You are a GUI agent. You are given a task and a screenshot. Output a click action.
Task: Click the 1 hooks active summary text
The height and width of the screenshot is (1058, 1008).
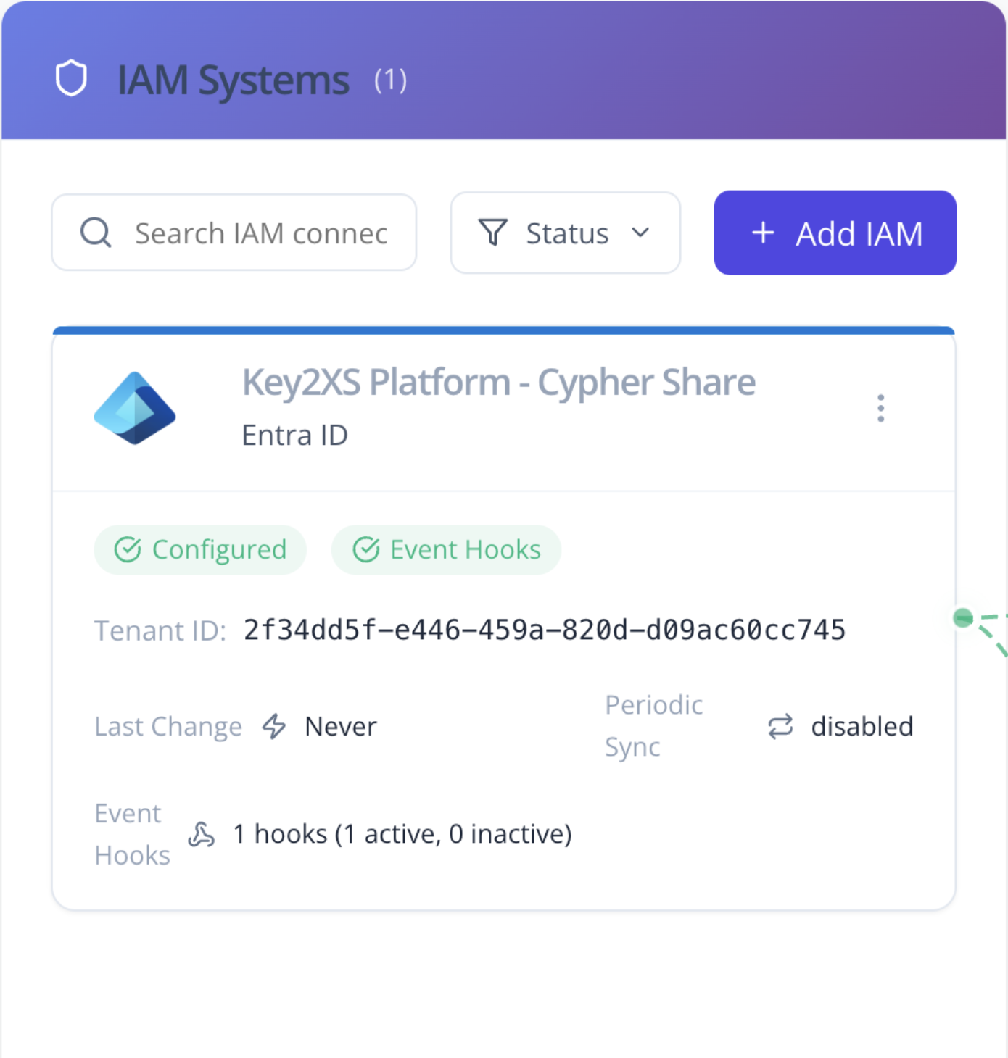[402, 835]
